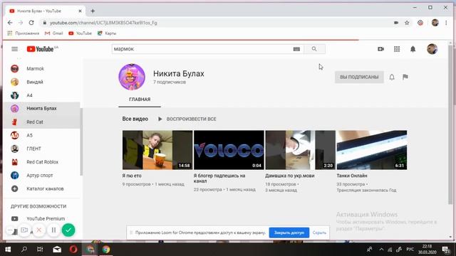Open the Дамашка по укр.мови thumbnail
Image resolution: width=456 pixels, height=256 pixels.
pos(301,150)
